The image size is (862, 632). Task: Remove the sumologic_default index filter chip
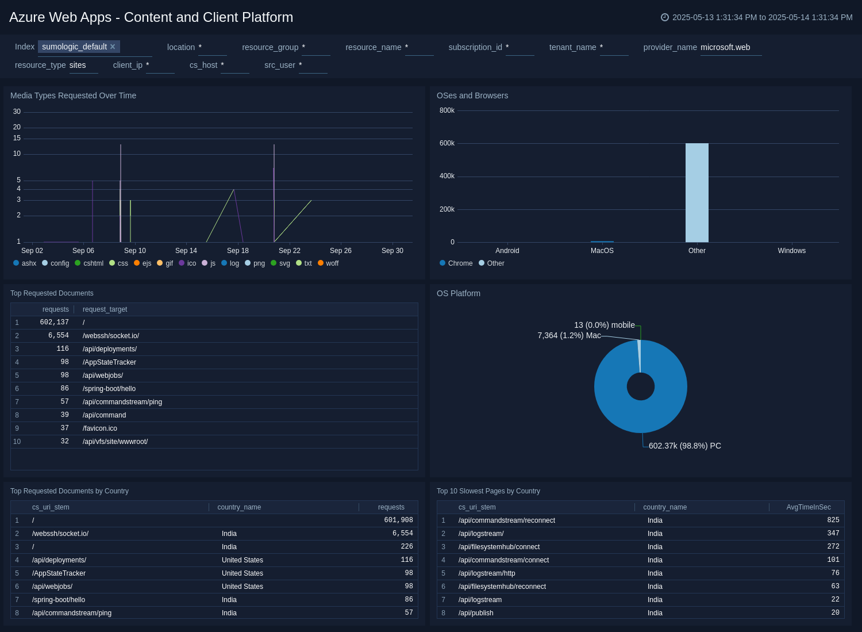pos(113,47)
